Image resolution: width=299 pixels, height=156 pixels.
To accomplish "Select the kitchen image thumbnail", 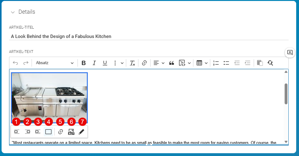I will pos(49,98).
